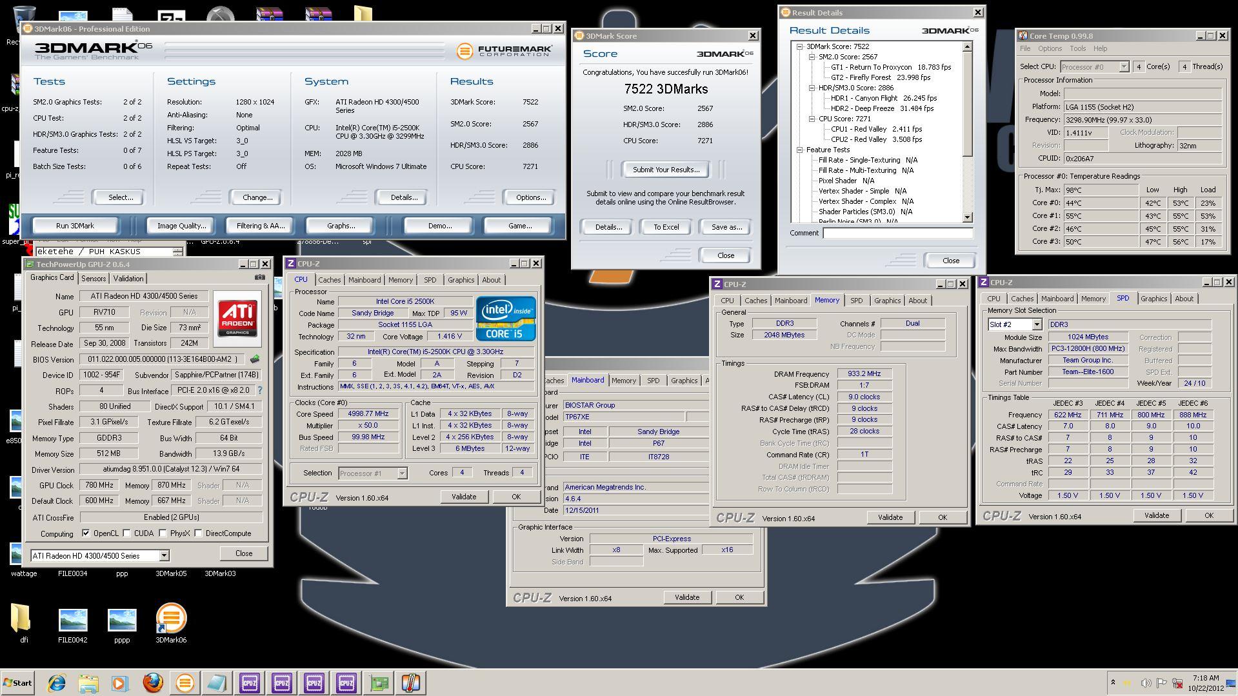Toggle the OpenCL checkbox in GPU-Z
The width and height of the screenshot is (1238, 696).
tap(86, 533)
